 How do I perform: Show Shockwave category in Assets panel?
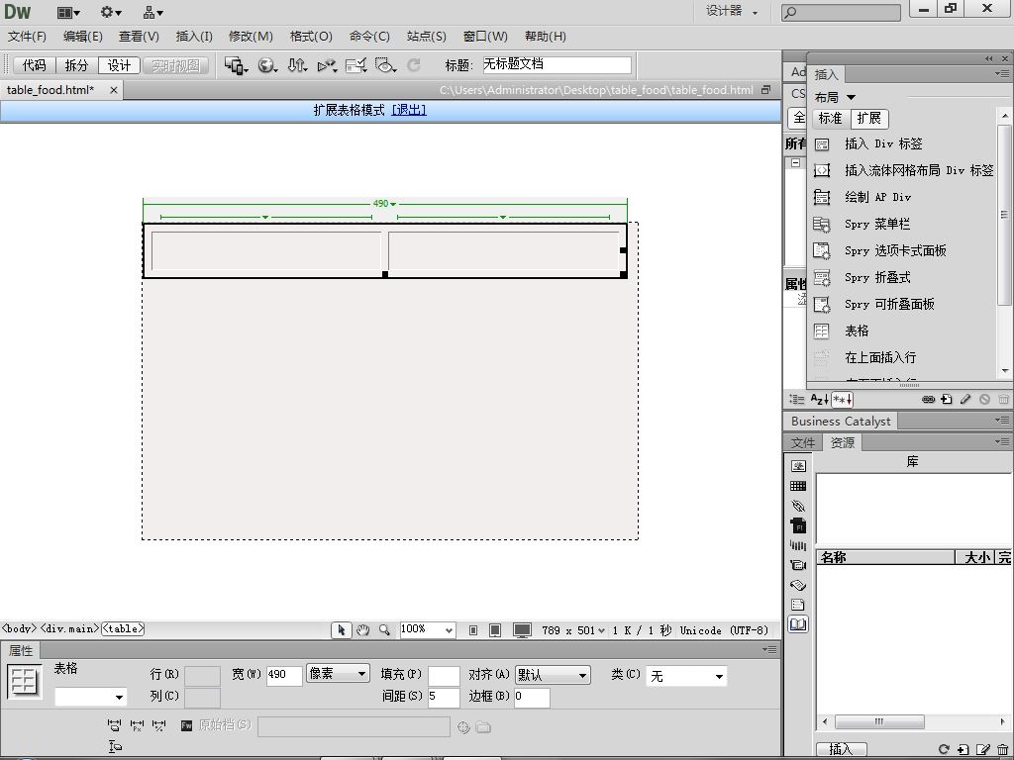[799, 545]
